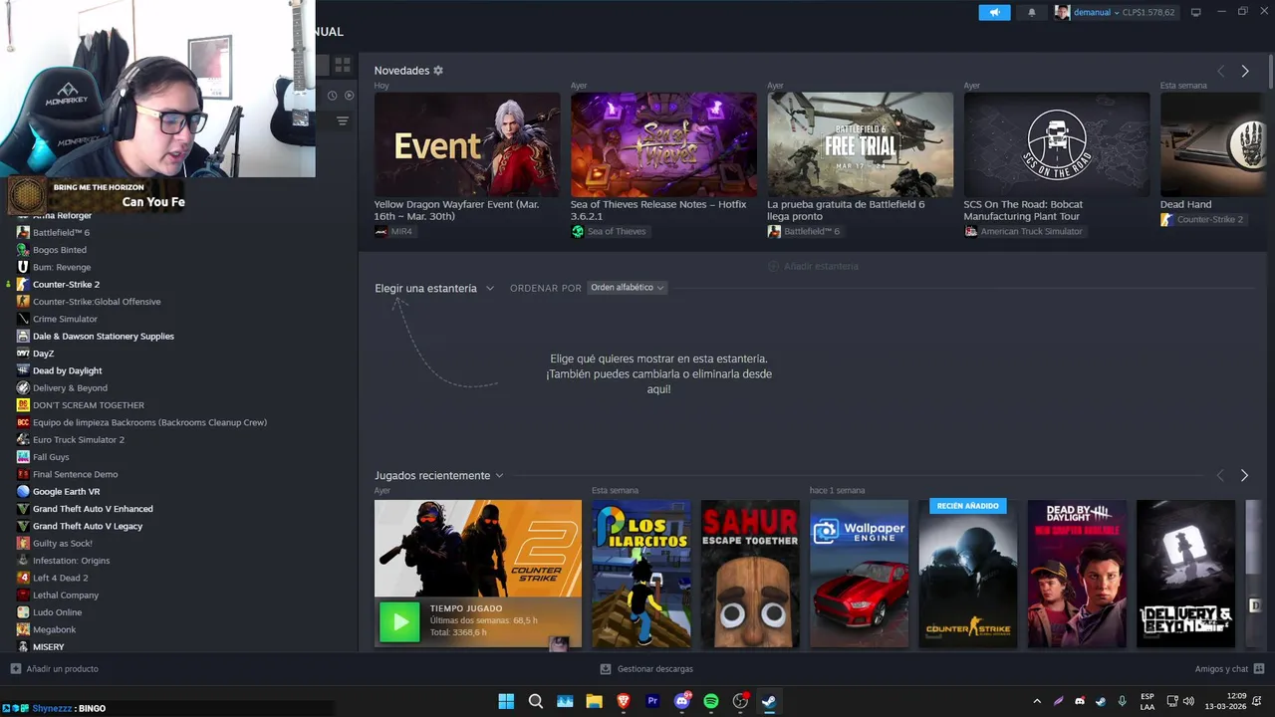Select Google Earth VR entry
Screen dimensions: 1275x717
pos(67,491)
